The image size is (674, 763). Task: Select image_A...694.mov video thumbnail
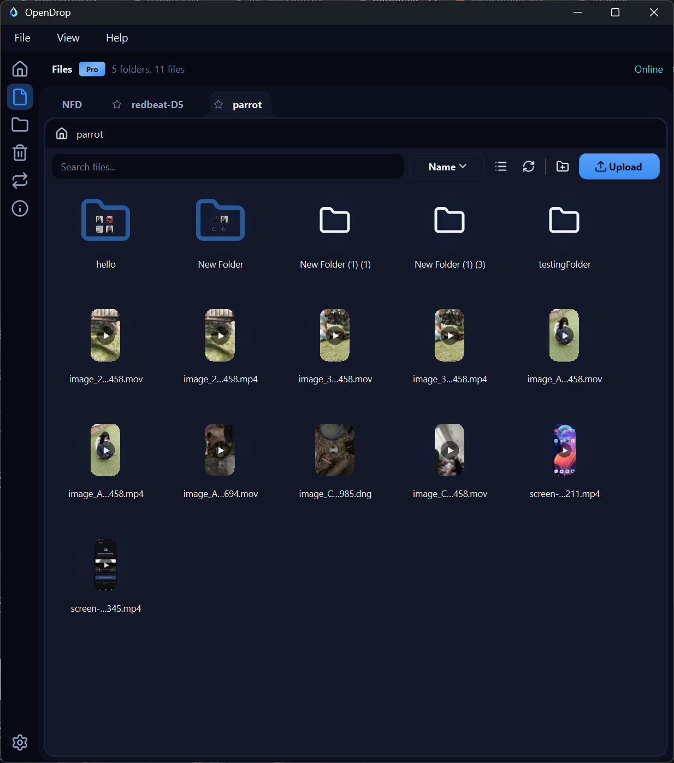220,450
